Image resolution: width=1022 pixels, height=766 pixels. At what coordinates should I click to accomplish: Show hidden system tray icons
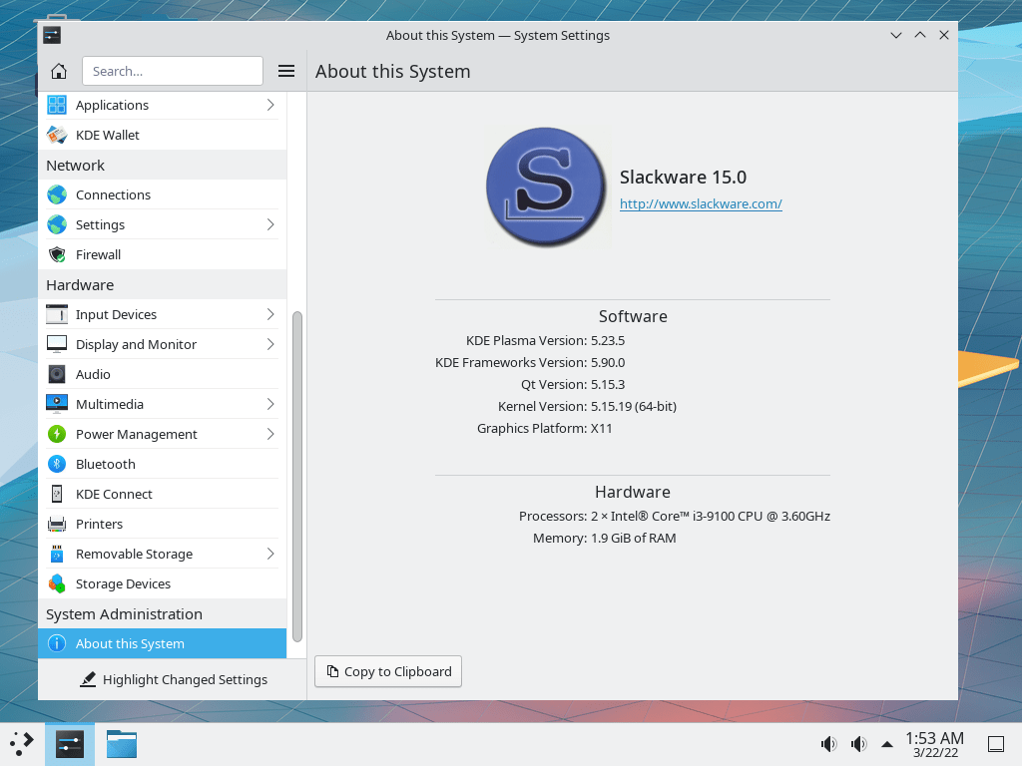point(887,744)
